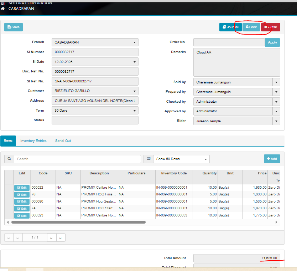Screen dimensions: 297x271
Task: Switch to the Serial Out tab
Action: pyautogui.click(x=63, y=141)
